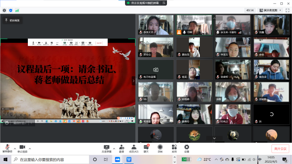Collapse the participant gallery side arrow
This screenshot has width=292, height=164.
pos(133,81)
